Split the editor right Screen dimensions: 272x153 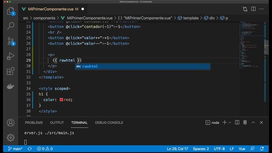point(253,9)
